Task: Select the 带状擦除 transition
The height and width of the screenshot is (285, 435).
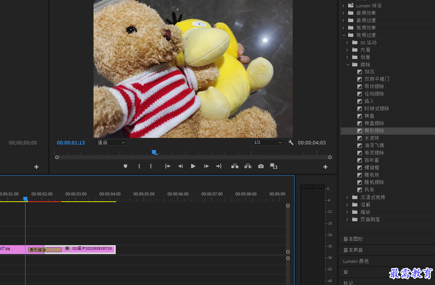Action: (374, 87)
